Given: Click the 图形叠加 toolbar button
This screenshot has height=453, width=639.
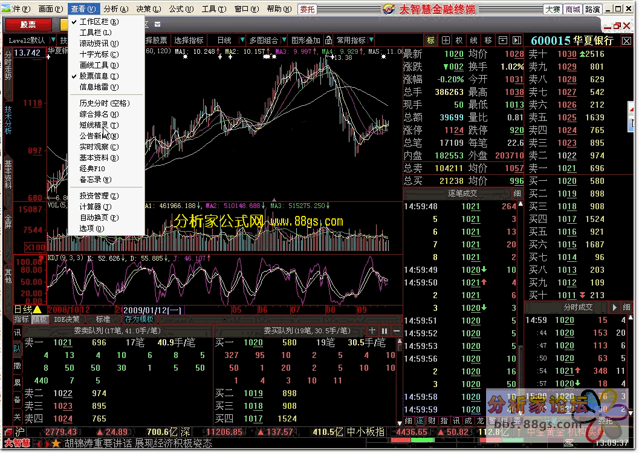Looking at the screenshot, I should 306,40.
